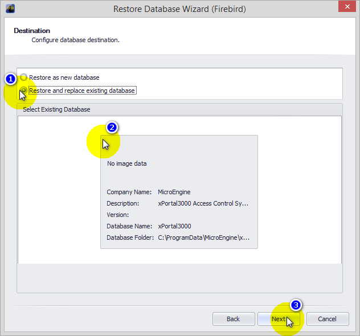The height and width of the screenshot is (336, 360).
Task: Click the window title 'Restore Database Wizard (Firebird)'
Action: click(x=179, y=9)
